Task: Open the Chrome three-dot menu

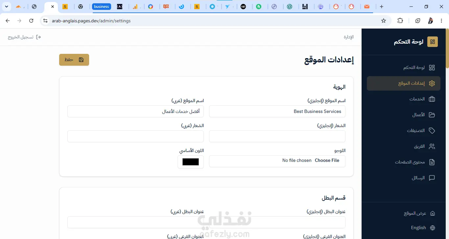Action: [x=441, y=21]
